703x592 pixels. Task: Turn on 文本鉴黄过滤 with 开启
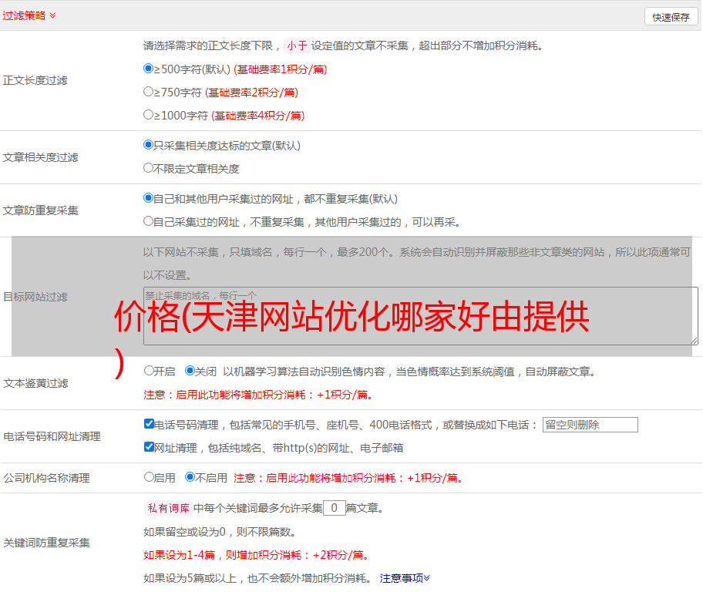(149, 371)
